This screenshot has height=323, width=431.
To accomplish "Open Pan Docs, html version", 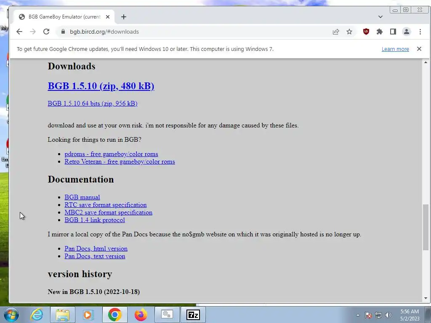I will coord(96,249).
